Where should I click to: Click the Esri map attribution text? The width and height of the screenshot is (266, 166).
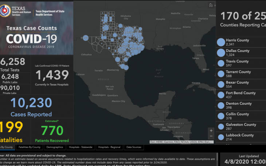click(181, 142)
